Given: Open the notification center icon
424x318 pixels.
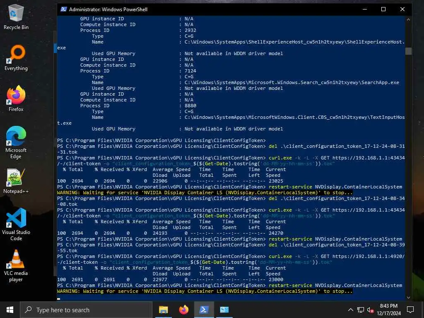Looking at the screenshot, I should click(410, 310).
